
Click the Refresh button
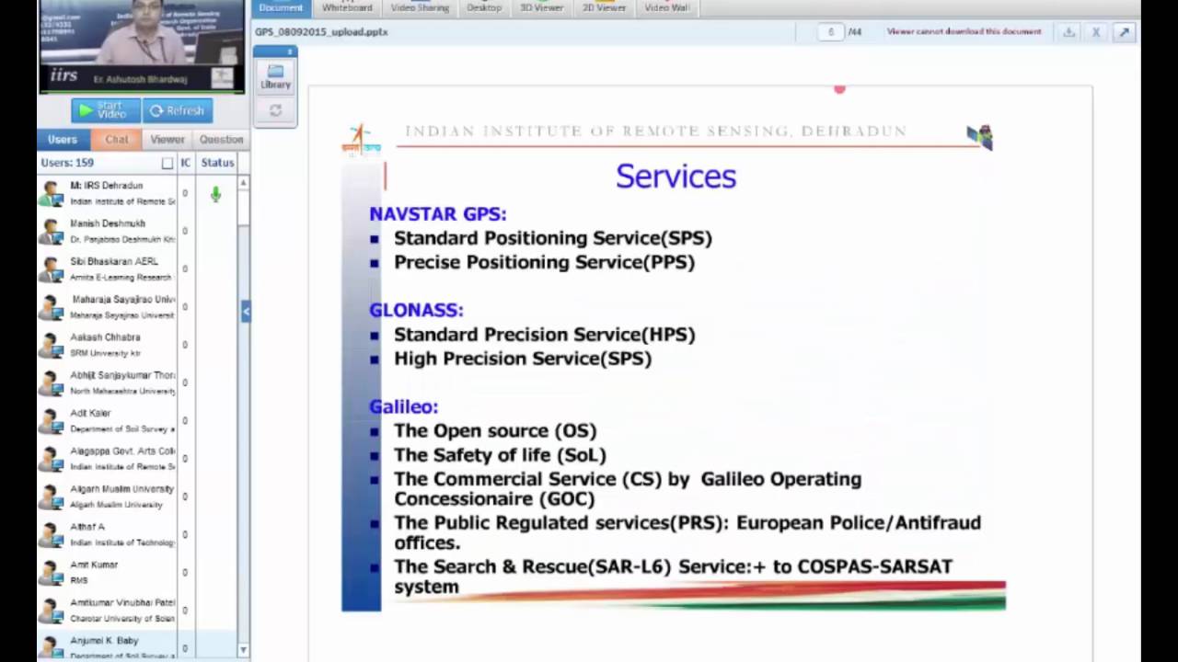click(177, 110)
